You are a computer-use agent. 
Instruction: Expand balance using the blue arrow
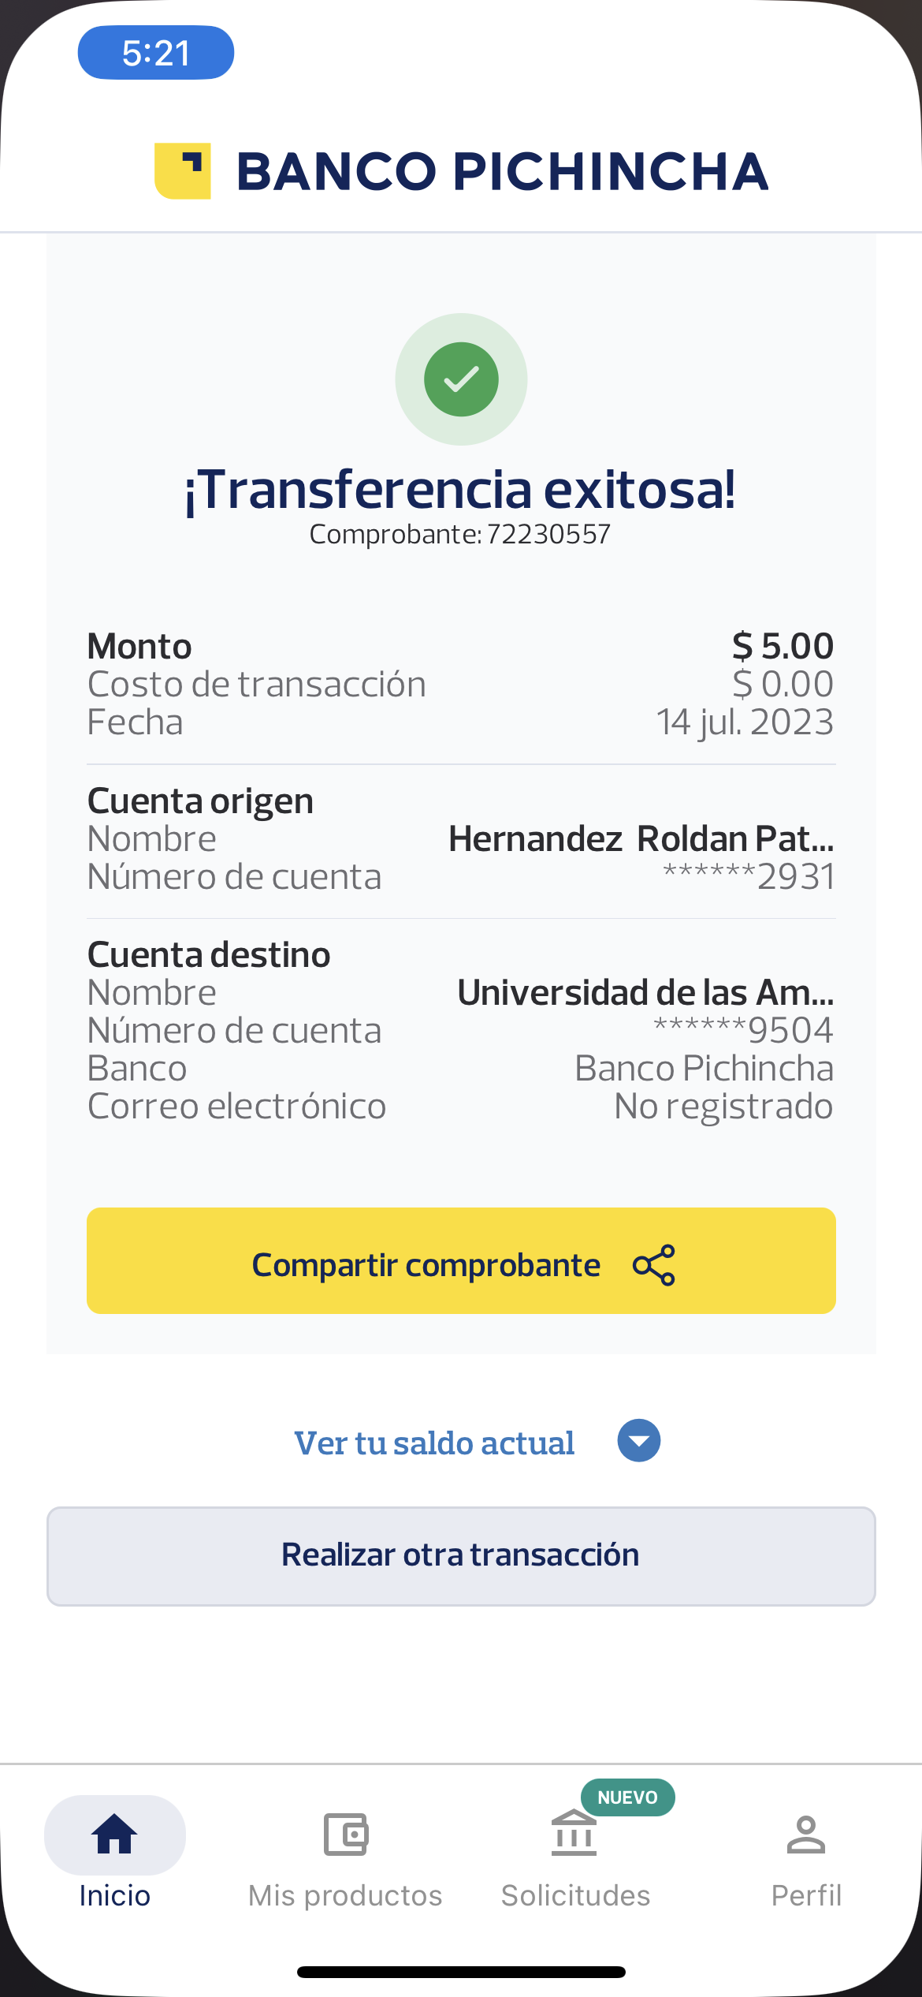(638, 1441)
